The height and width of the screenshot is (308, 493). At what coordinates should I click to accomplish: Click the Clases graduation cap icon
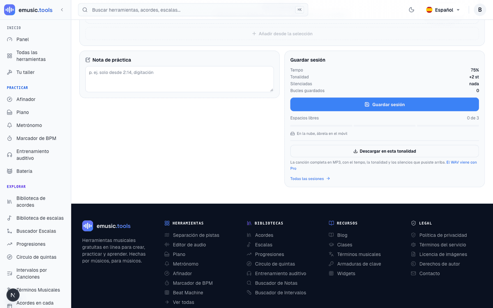pos(331,245)
